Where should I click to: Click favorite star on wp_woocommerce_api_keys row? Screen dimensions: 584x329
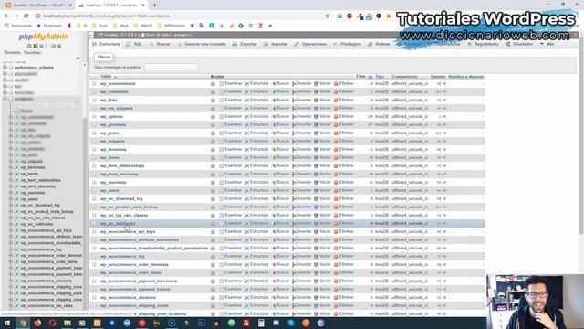pos(213,231)
